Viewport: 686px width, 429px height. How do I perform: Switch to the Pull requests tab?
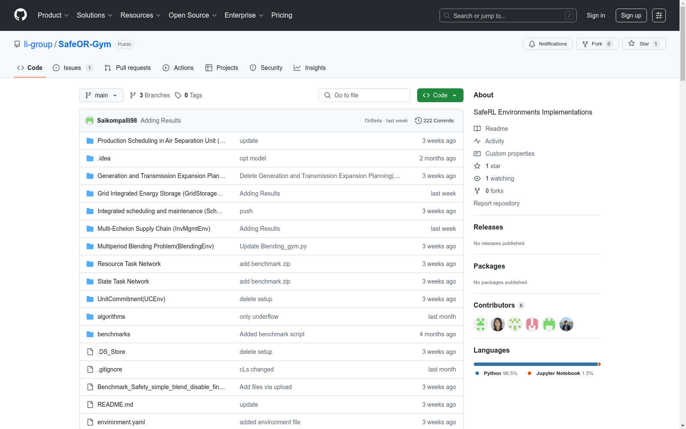pos(128,68)
